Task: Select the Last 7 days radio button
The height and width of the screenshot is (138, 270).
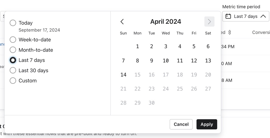Action: (x=13, y=60)
